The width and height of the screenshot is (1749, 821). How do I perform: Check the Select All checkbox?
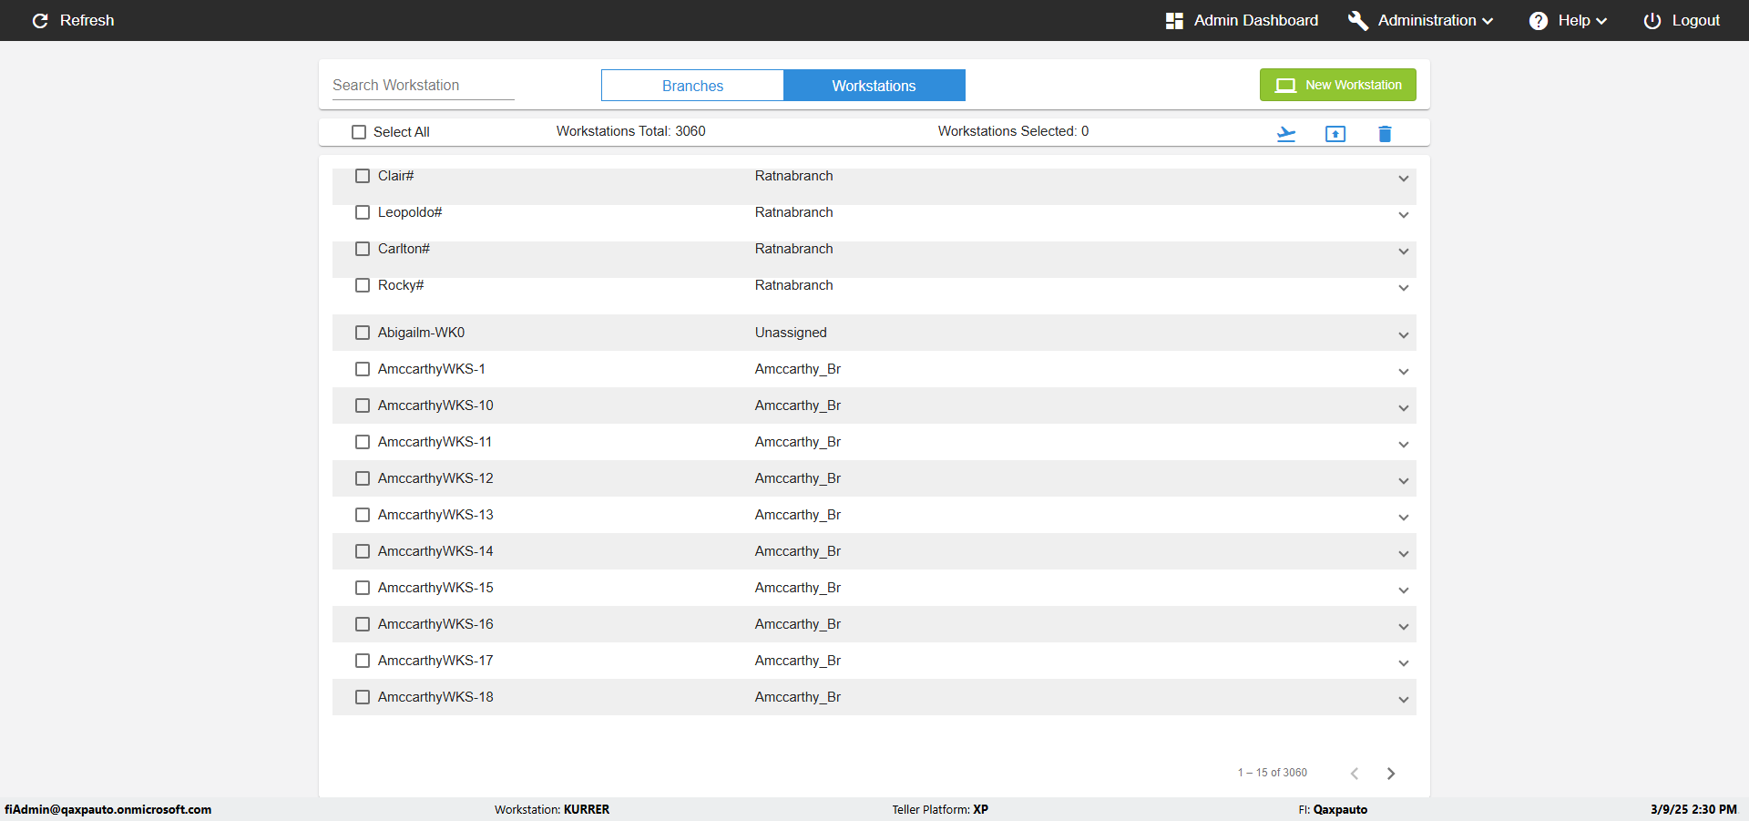pos(359,132)
